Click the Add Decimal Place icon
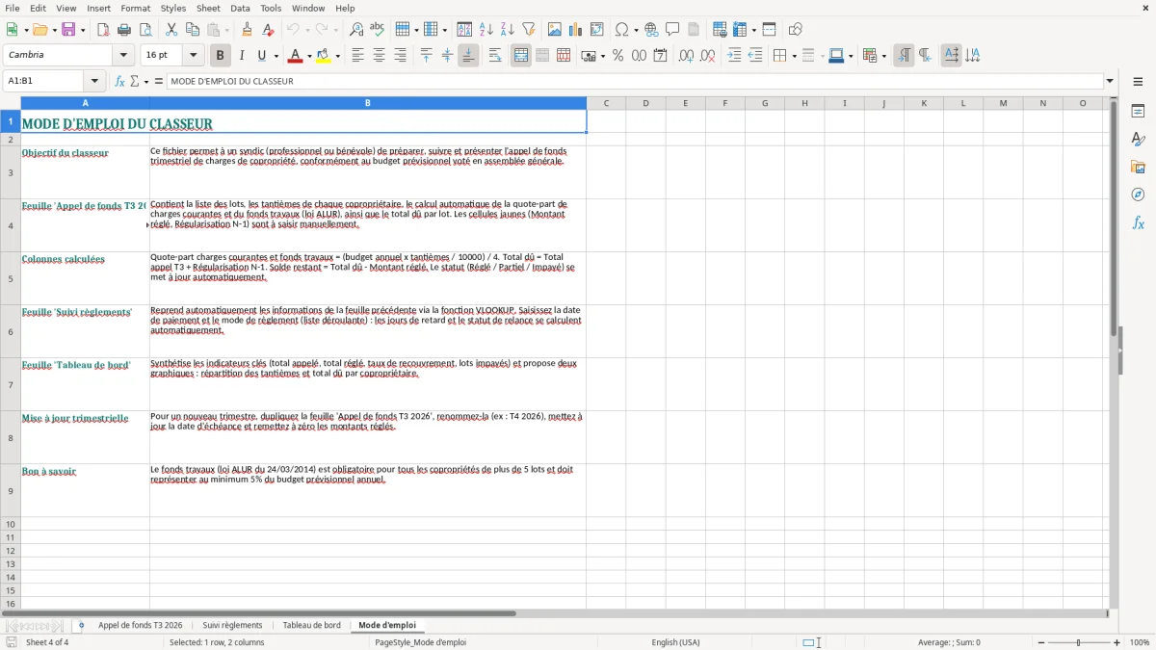The image size is (1156, 650). [687, 56]
